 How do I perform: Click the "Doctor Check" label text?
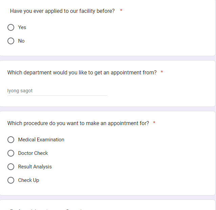pyautogui.click(x=33, y=153)
